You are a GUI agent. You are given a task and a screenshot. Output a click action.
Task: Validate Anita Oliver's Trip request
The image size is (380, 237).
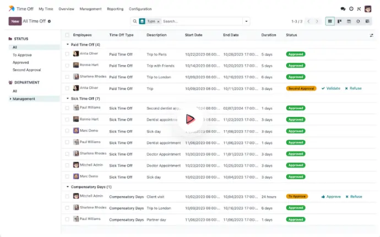330,88
